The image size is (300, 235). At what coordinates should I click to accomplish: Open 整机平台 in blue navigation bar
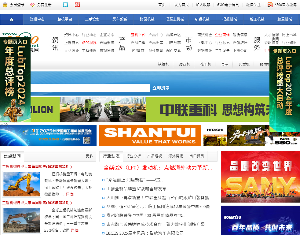pos(65,19)
